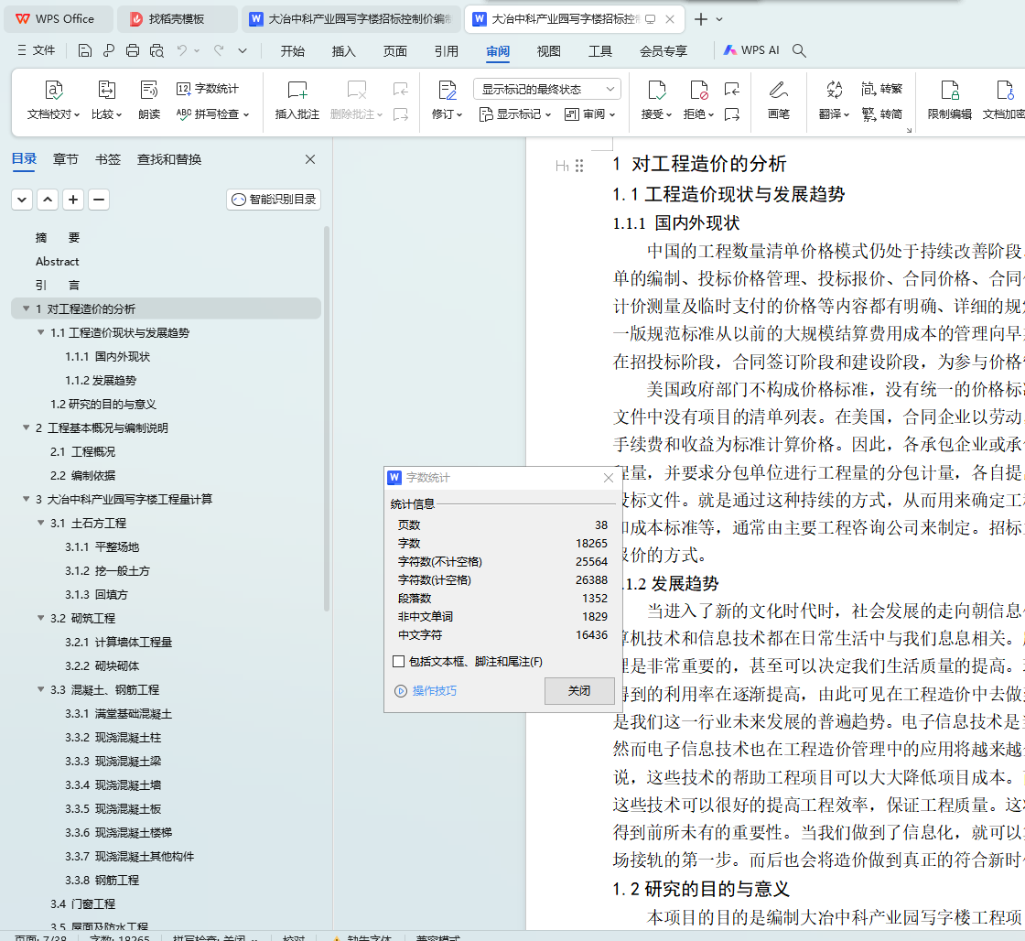This screenshot has width=1025, height=941.
Task: Collapse outline node 1.1 工程造价现状与发展趋势
Action: (40, 333)
